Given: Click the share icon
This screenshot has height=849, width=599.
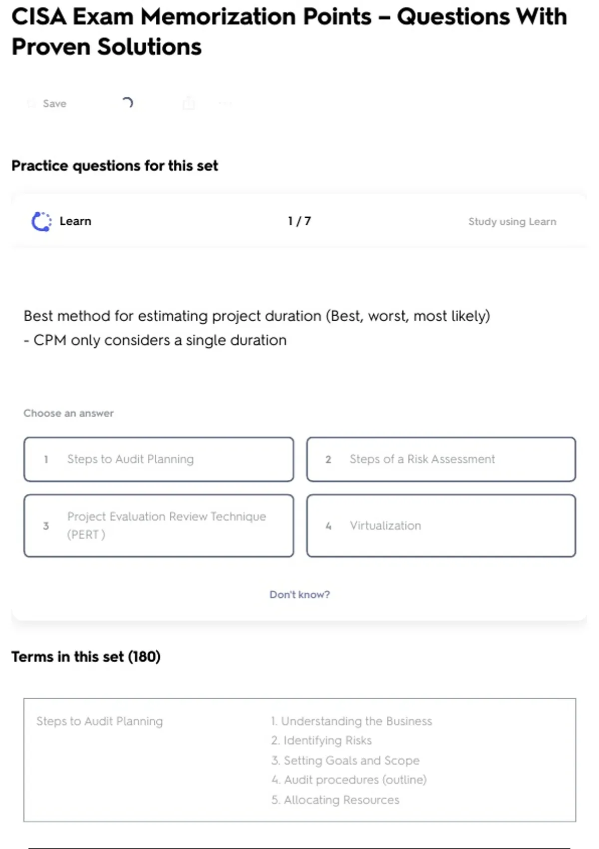Looking at the screenshot, I should tap(189, 103).
